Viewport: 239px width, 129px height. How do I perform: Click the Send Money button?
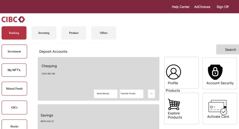[x=106, y=94]
